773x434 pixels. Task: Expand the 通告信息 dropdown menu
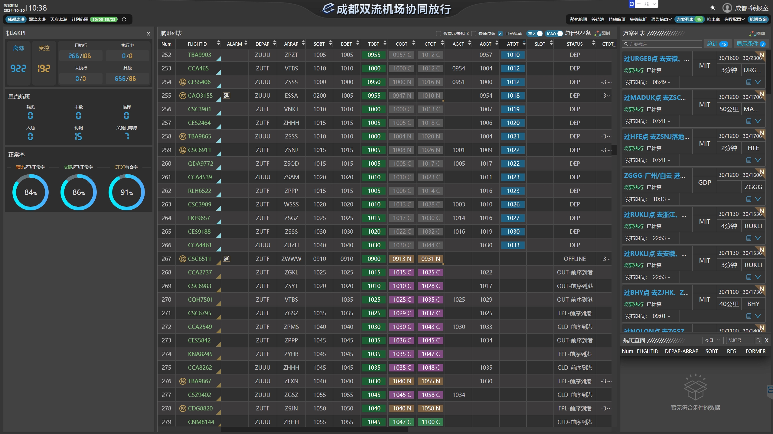(x=661, y=19)
